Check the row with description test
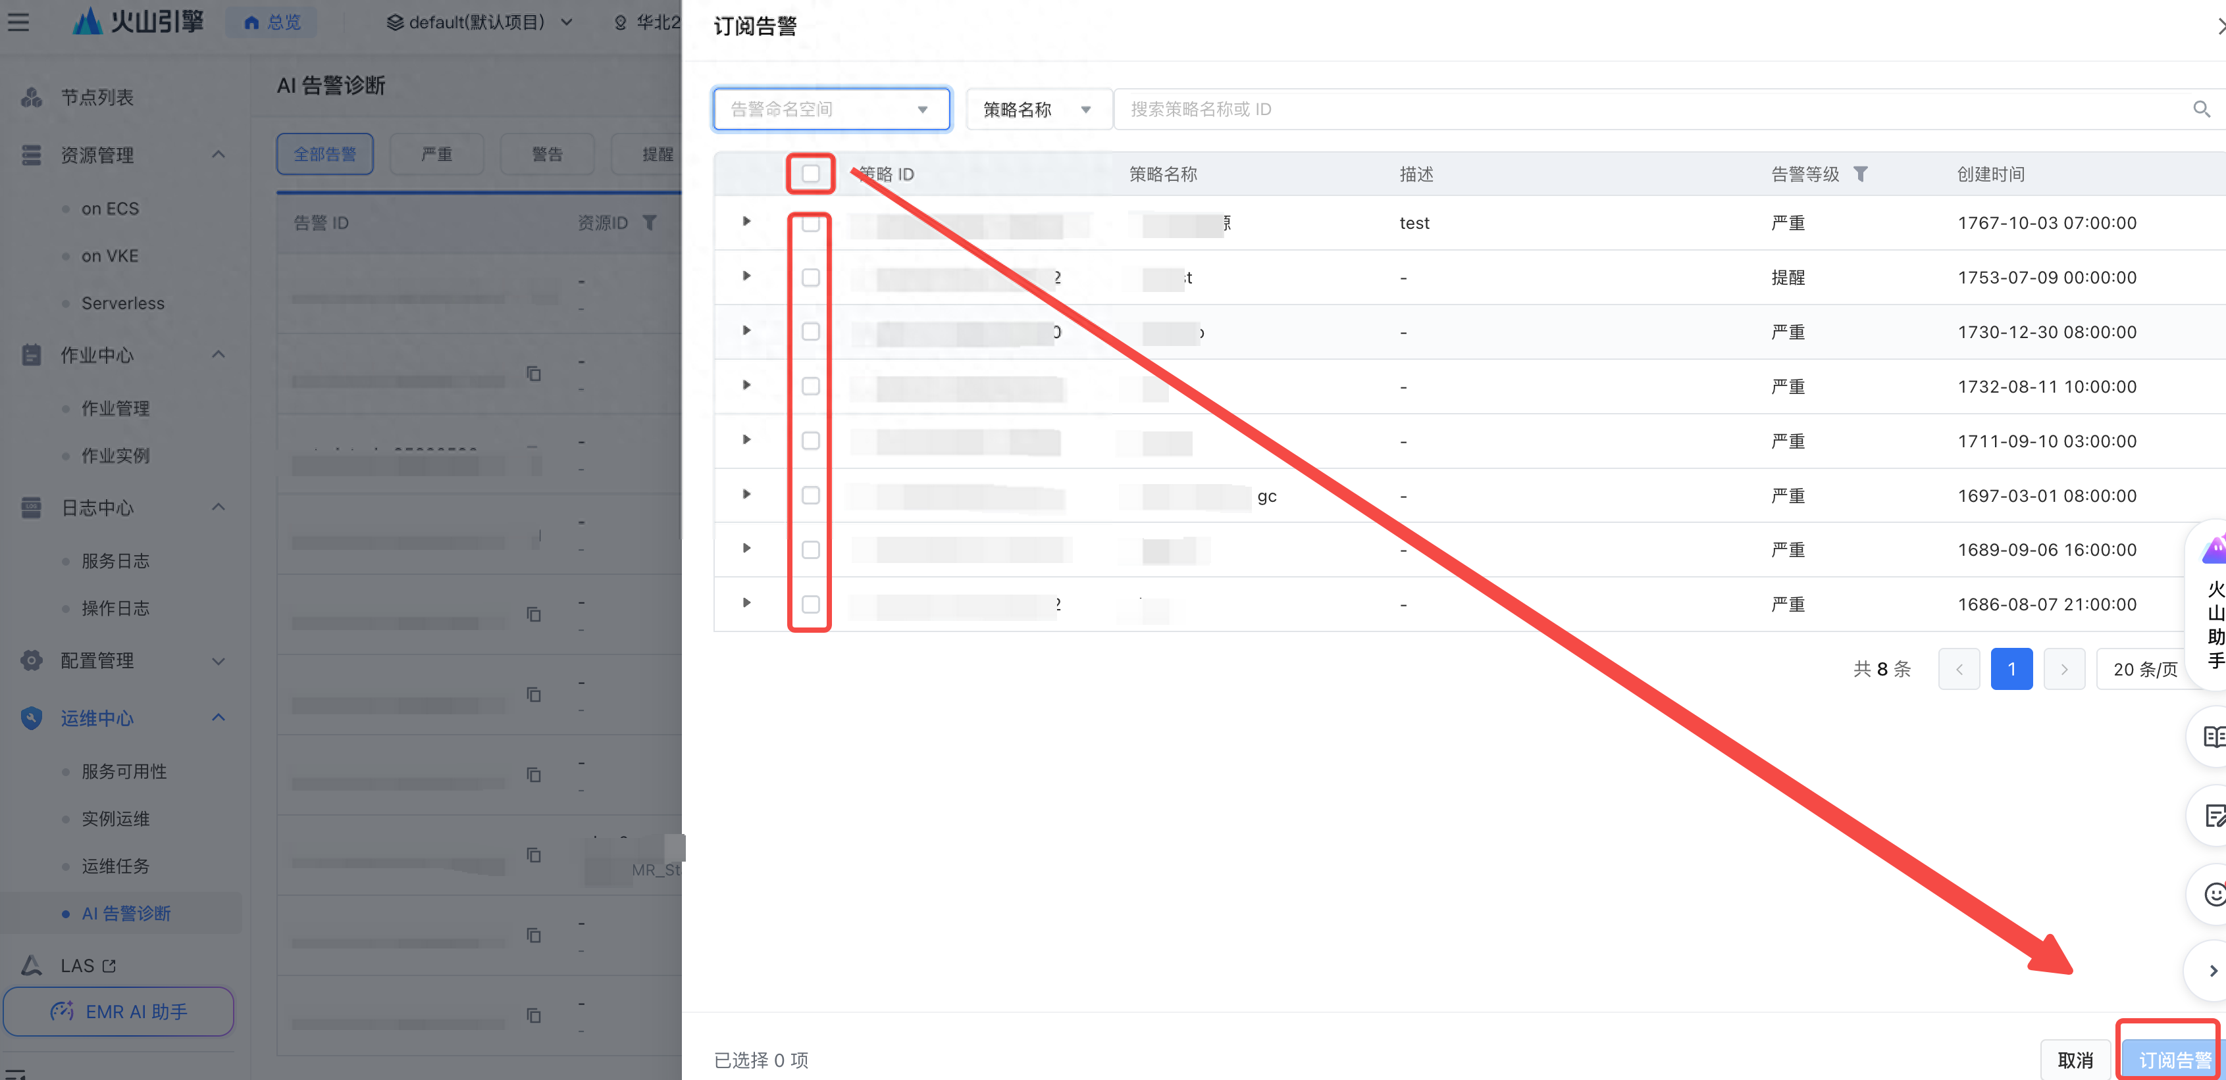2226x1080 pixels. tap(810, 223)
